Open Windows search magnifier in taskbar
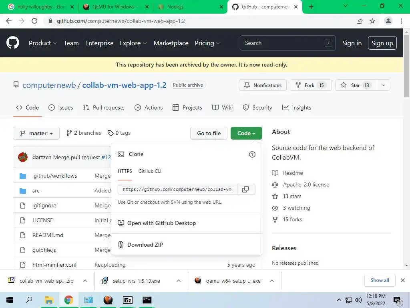Screen dimensions: 410x308 [29, 300]
